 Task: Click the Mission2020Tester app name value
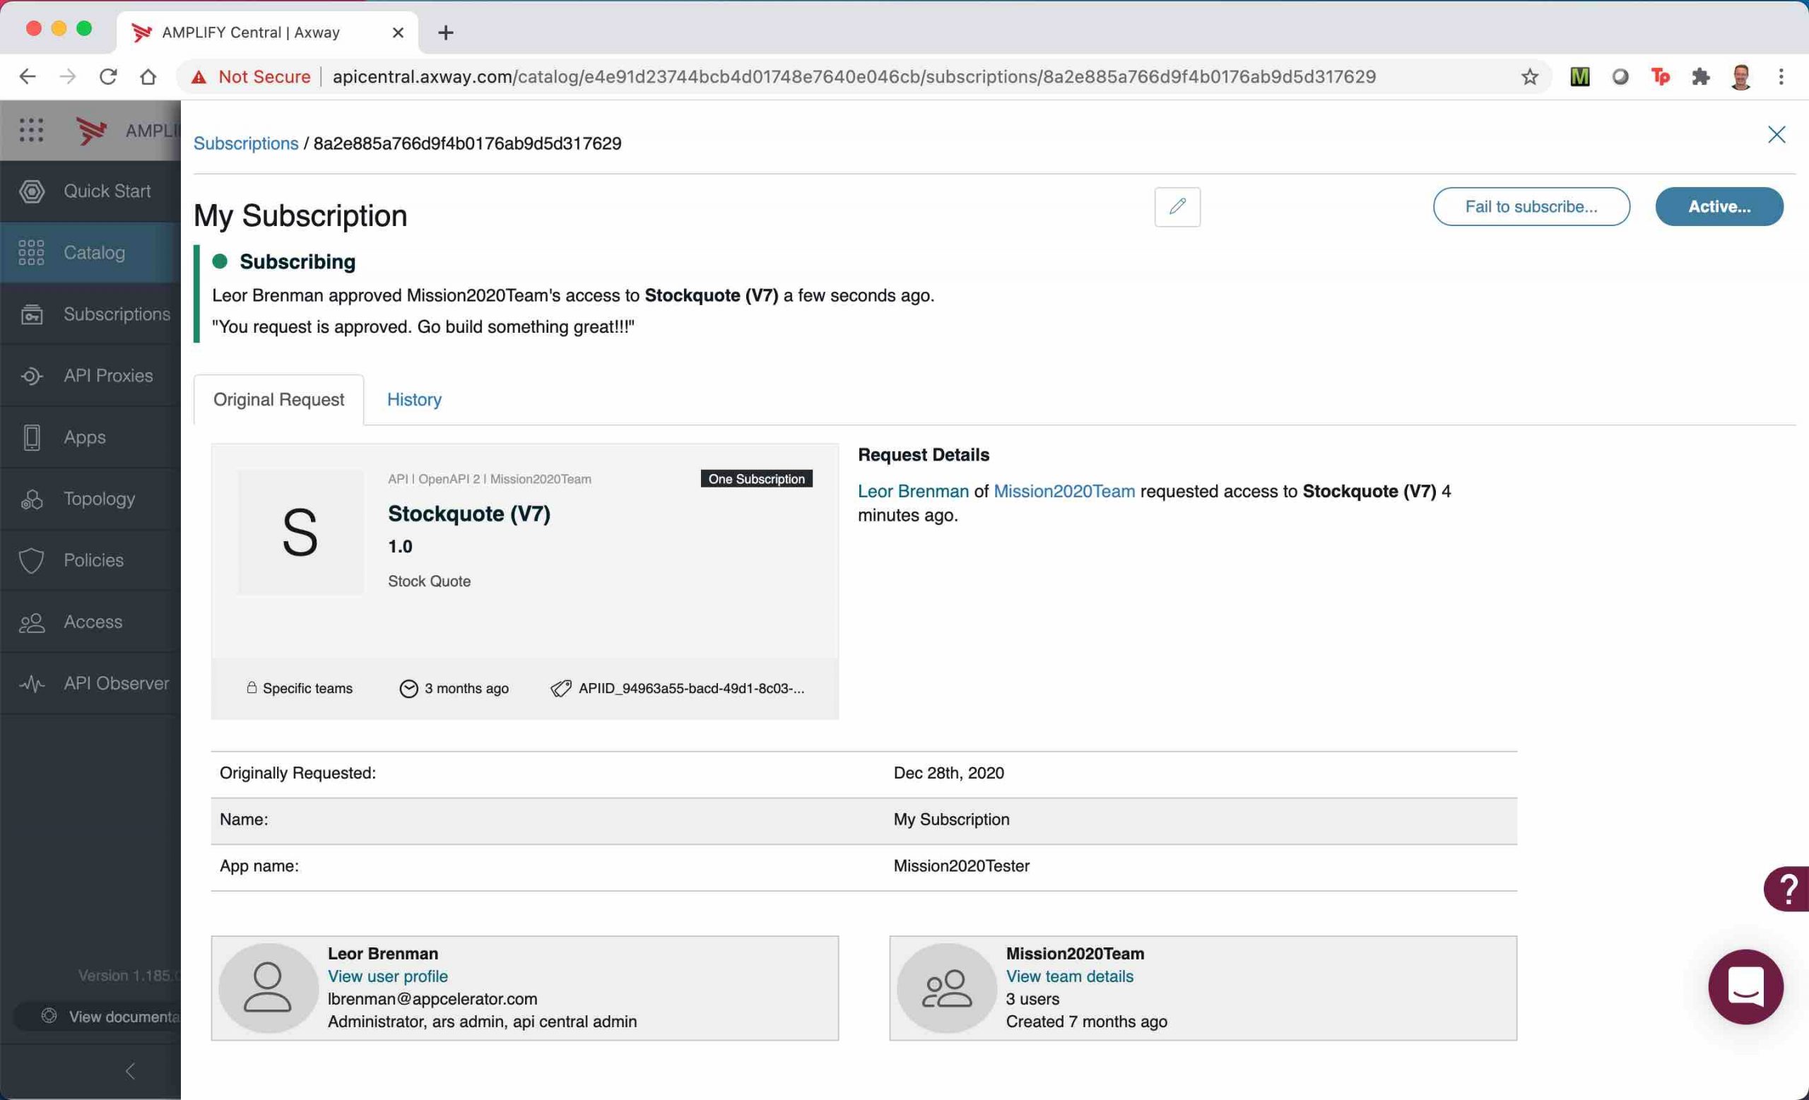click(x=961, y=866)
